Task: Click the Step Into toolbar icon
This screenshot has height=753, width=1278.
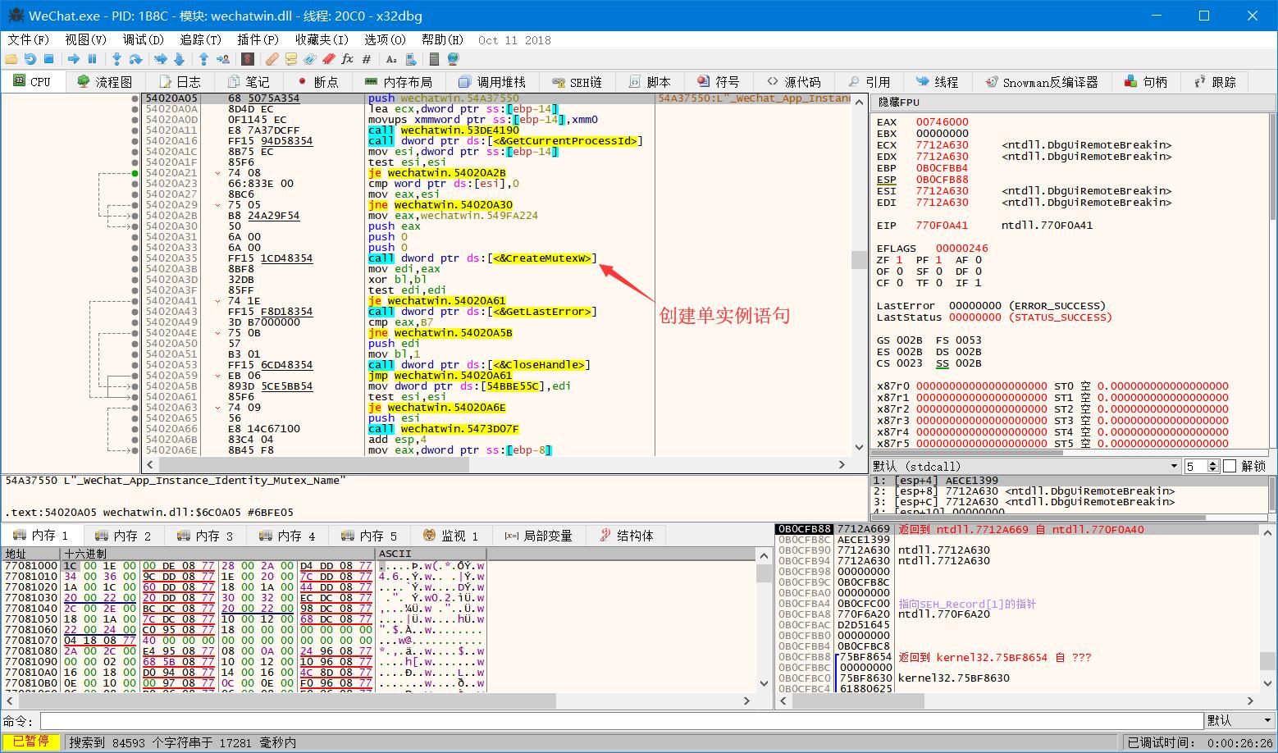Action: point(116,59)
